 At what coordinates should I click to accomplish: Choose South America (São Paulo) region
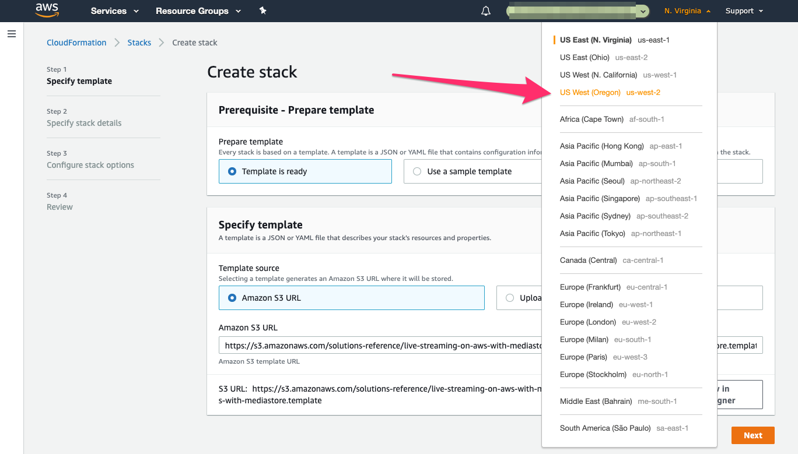click(x=624, y=428)
